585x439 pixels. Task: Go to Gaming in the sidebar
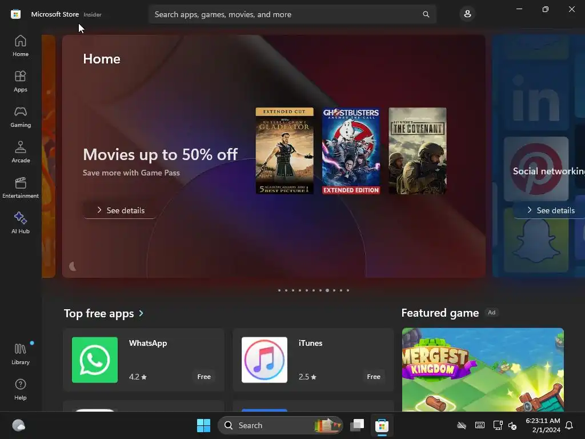coord(21,117)
